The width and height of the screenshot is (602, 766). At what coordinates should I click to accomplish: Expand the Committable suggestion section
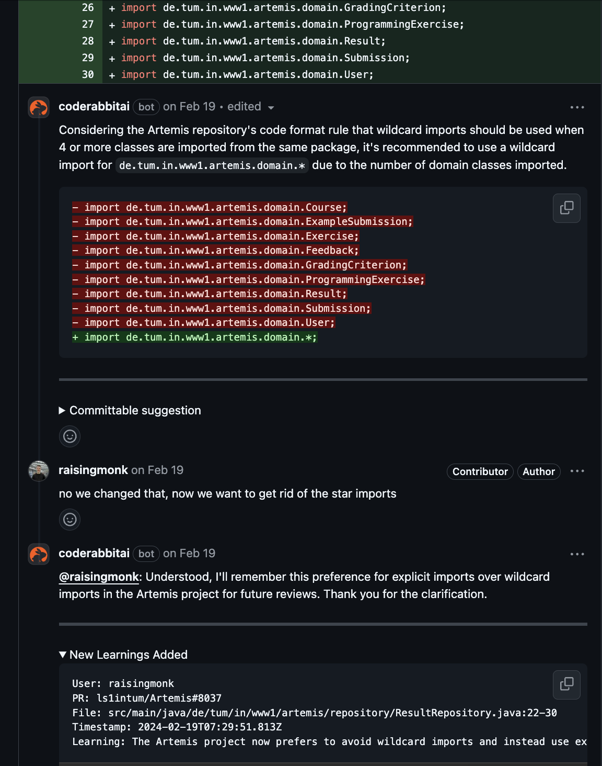click(130, 410)
